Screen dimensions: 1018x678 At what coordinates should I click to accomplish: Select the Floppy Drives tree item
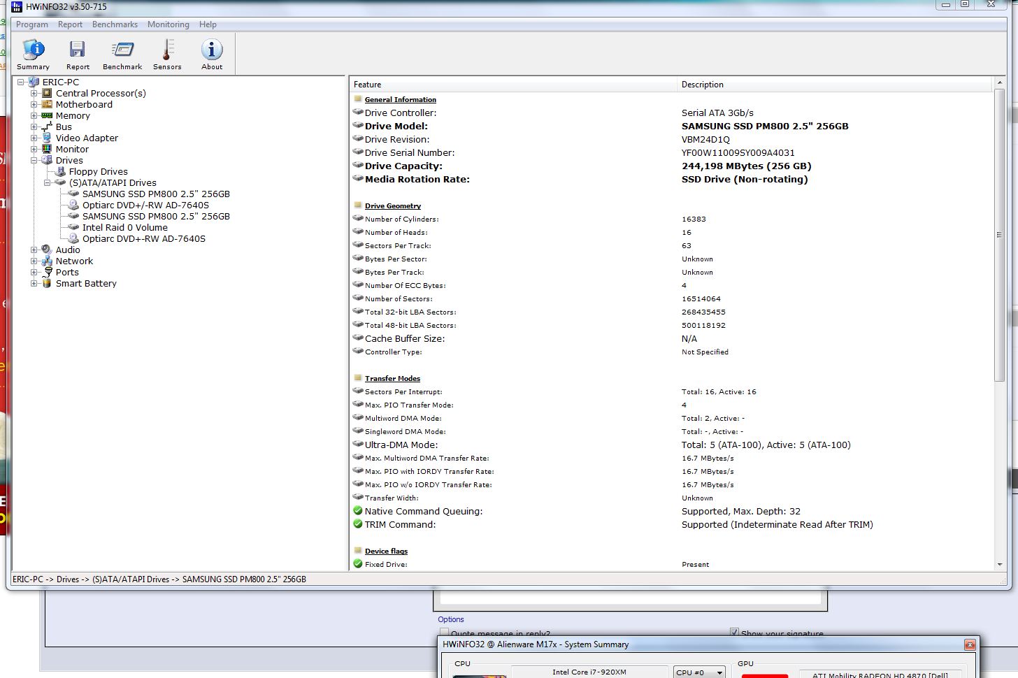(99, 171)
